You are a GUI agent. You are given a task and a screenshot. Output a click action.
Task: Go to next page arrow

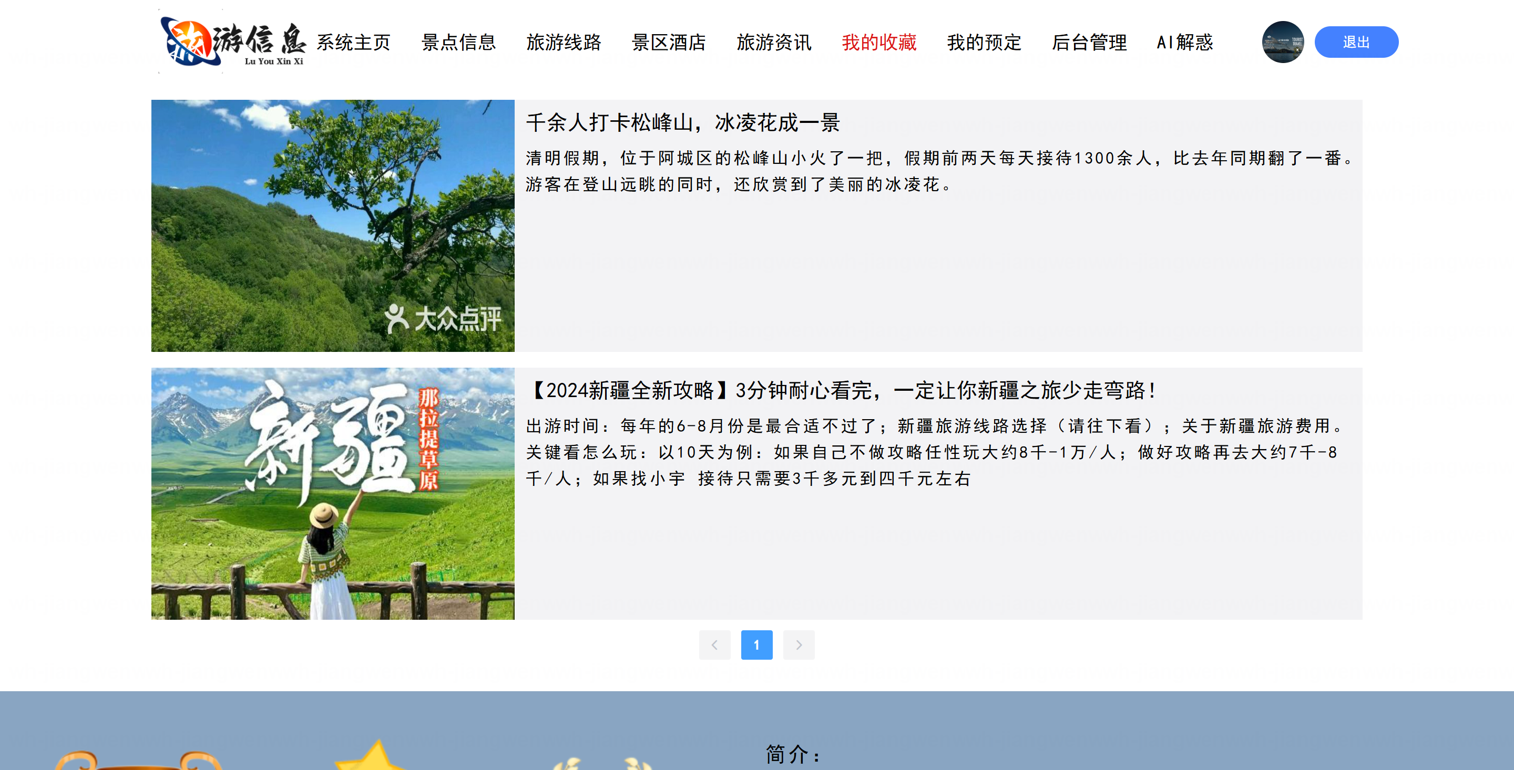click(798, 645)
